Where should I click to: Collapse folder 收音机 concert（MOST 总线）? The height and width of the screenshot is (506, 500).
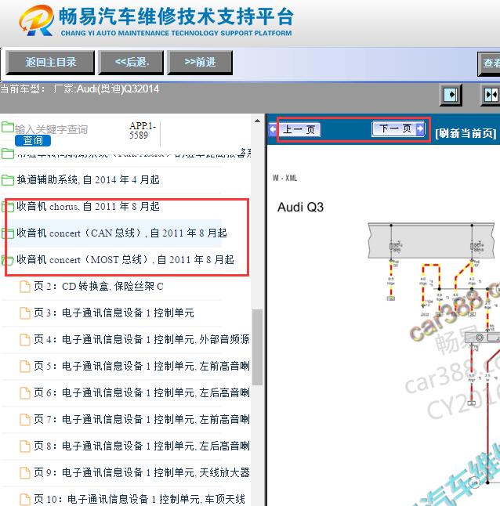(125, 260)
